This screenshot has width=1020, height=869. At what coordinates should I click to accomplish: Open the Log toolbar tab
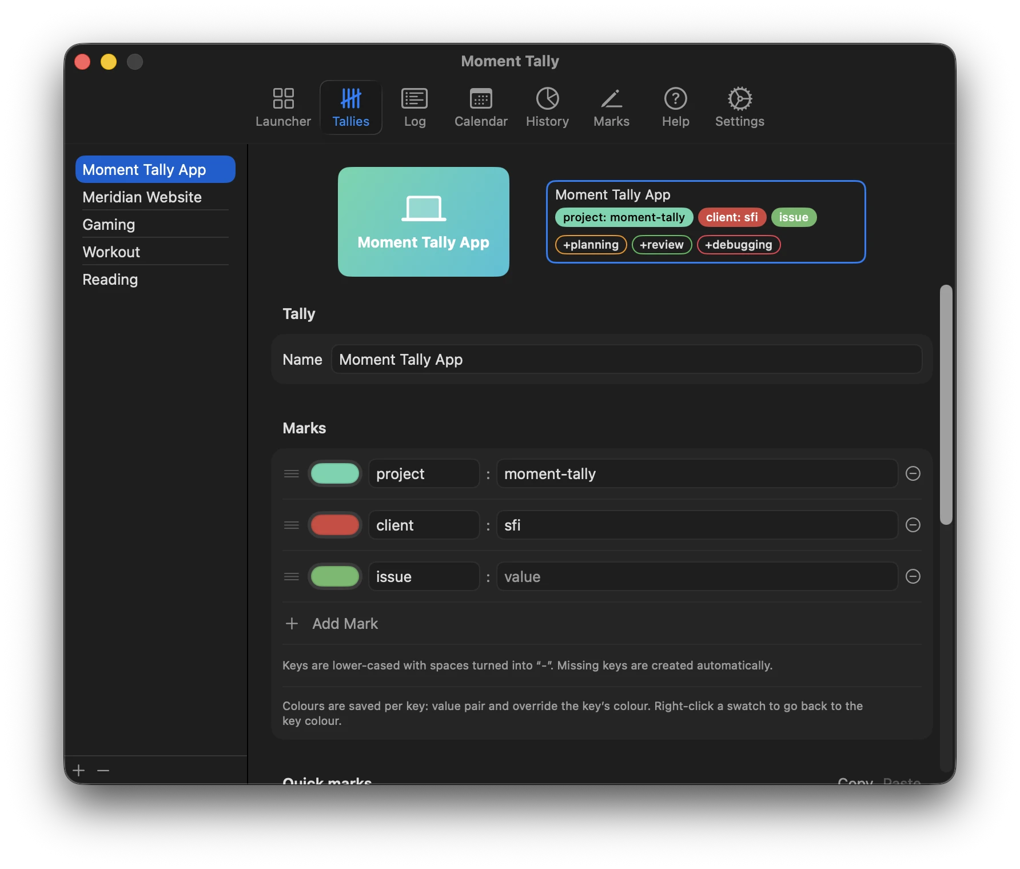415,107
